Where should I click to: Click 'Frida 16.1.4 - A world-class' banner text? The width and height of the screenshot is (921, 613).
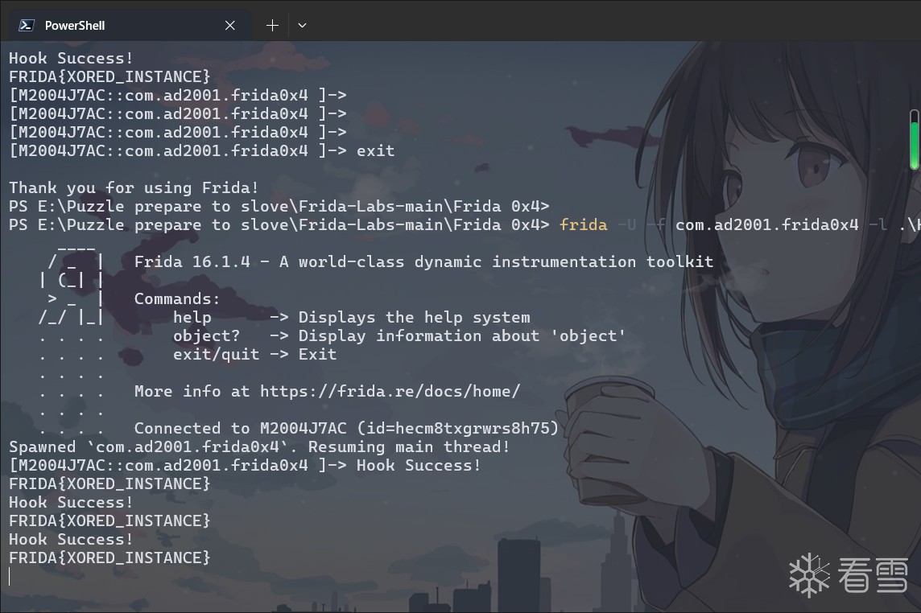coord(423,262)
